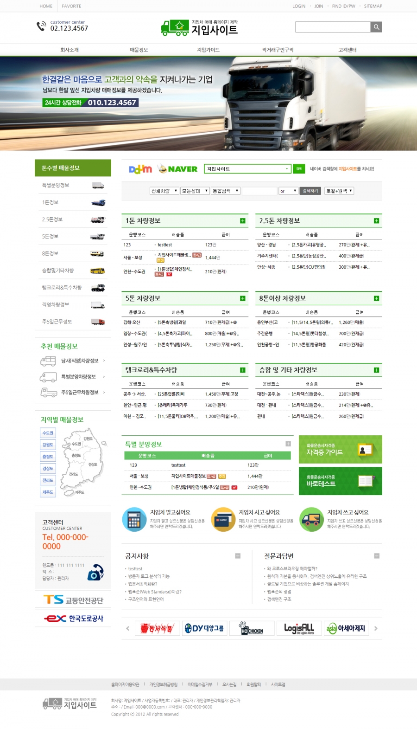Expand the 로컬+원격 dropdown
Screen dimensions: 417x729
339,191
